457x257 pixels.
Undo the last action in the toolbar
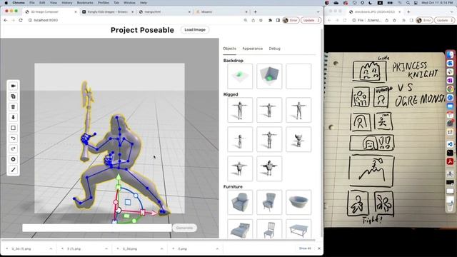13,138
